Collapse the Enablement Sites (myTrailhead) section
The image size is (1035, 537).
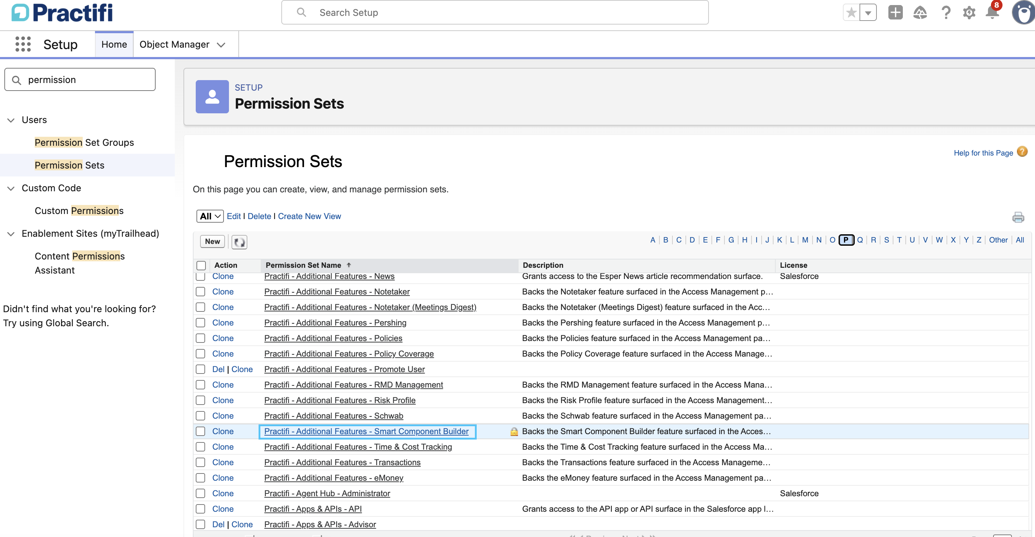point(11,234)
